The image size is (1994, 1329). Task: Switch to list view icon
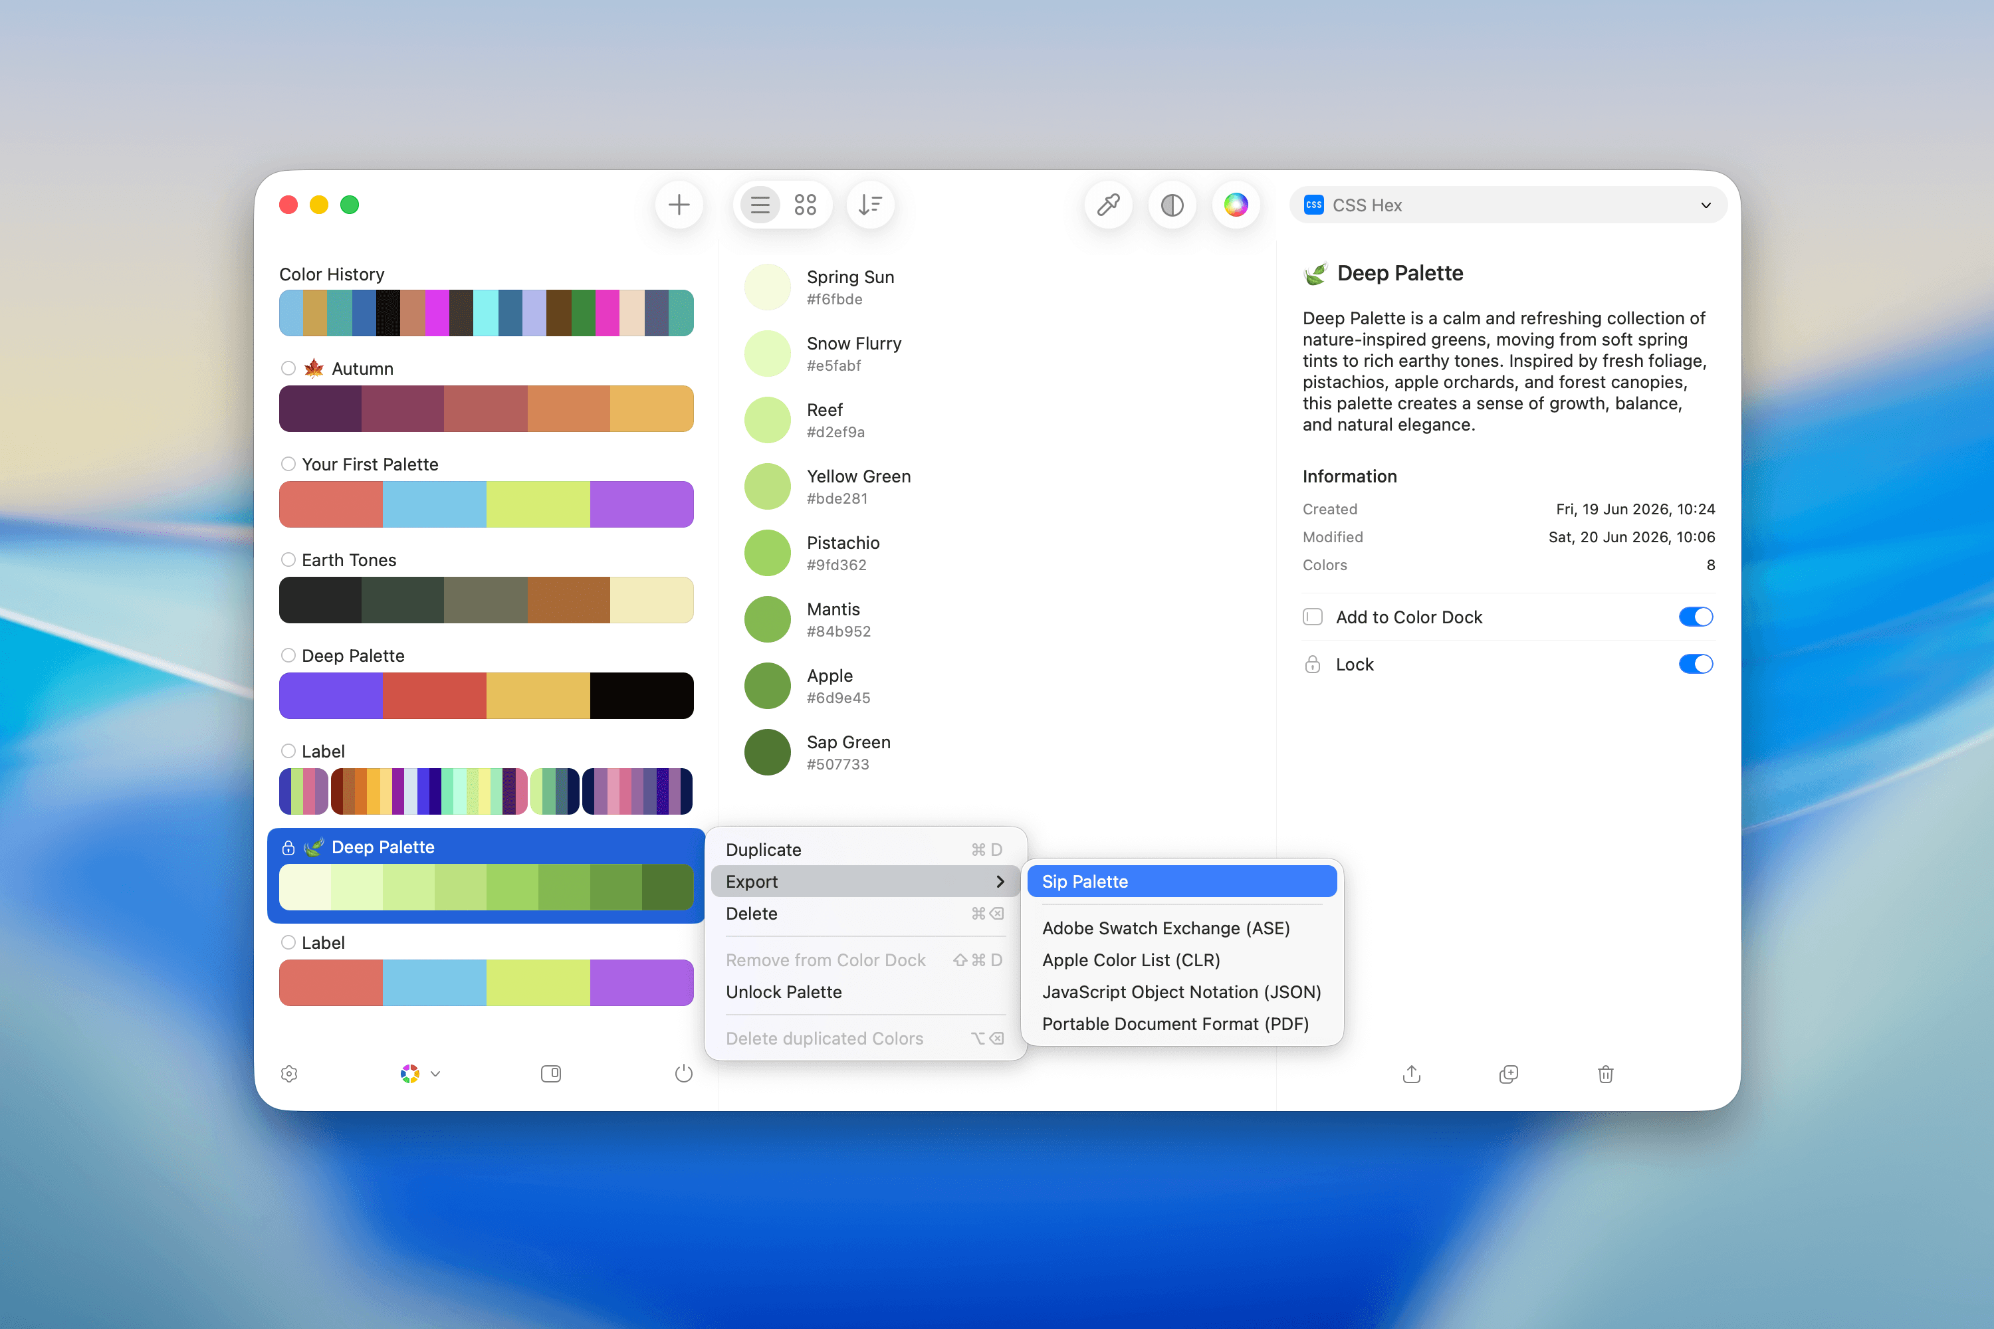pos(760,205)
